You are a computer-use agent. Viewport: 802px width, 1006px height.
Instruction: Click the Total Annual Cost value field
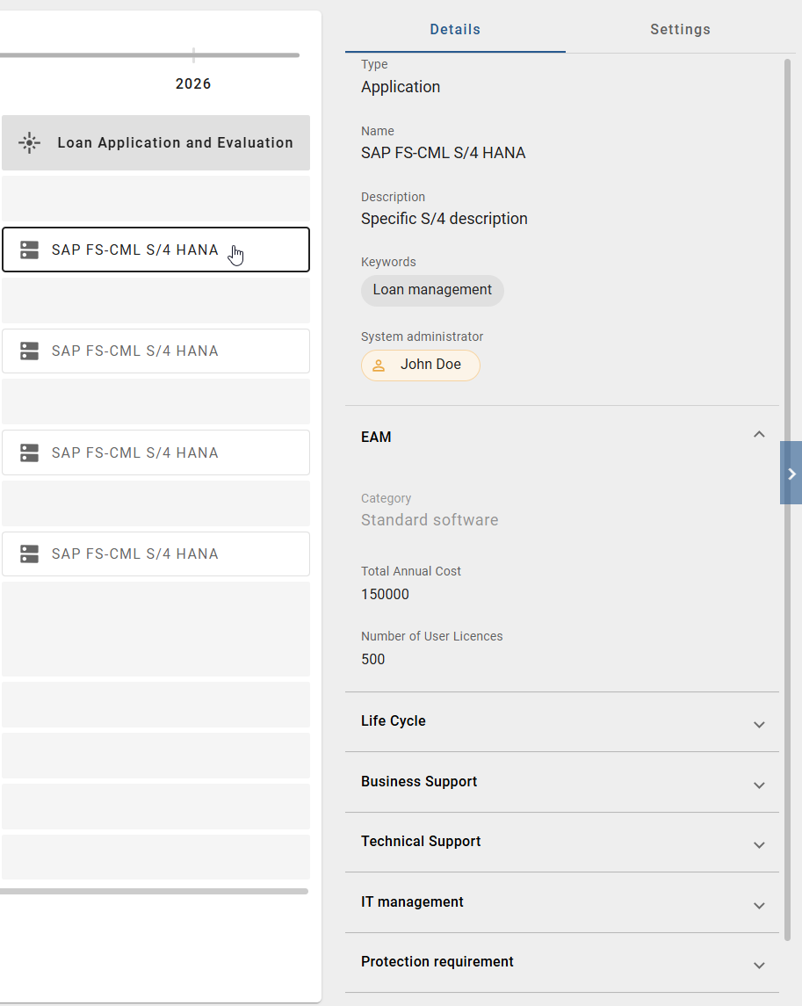[x=386, y=595]
